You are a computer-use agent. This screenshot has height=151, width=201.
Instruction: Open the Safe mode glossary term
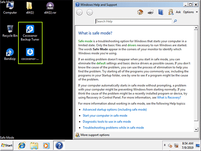click(85, 41)
